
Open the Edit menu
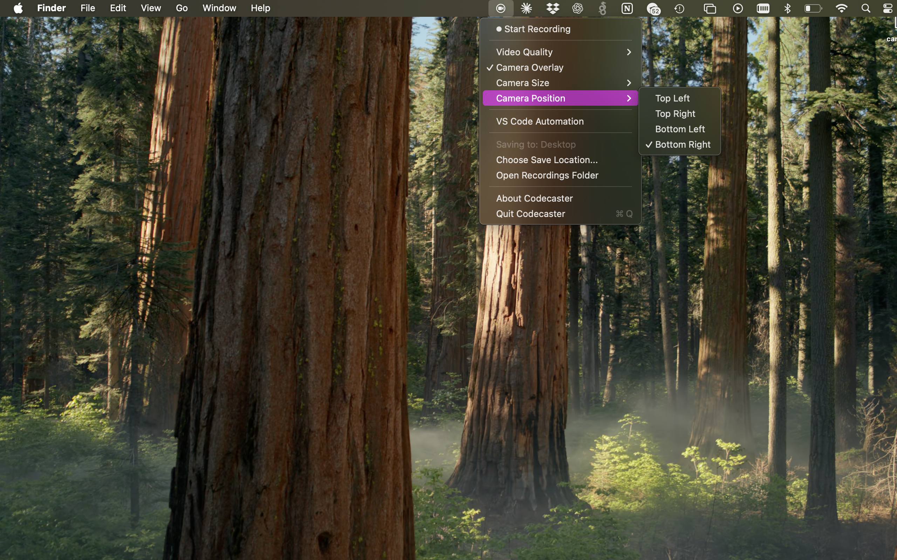point(118,8)
